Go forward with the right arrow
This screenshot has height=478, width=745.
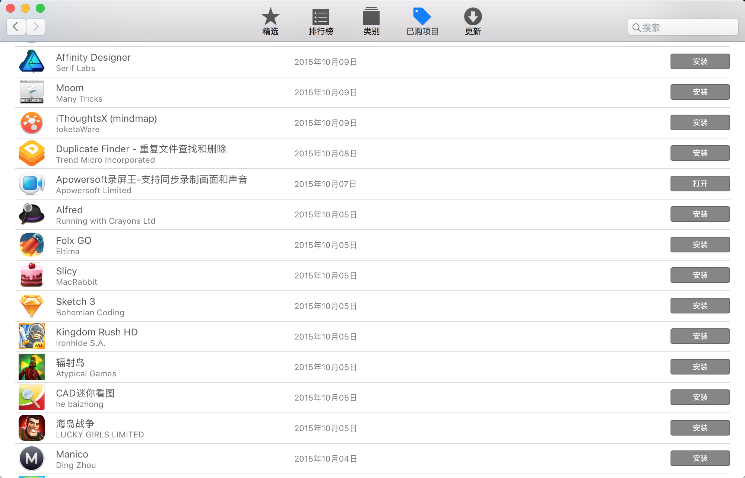click(36, 26)
